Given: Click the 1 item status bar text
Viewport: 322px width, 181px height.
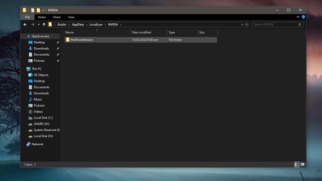Looking at the screenshot, I should click(28, 165).
